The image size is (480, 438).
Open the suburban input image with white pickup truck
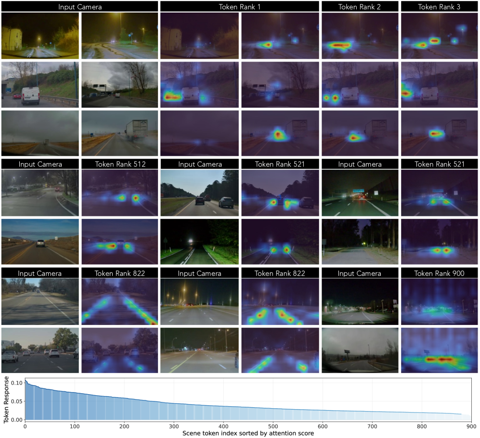[x=40, y=350]
